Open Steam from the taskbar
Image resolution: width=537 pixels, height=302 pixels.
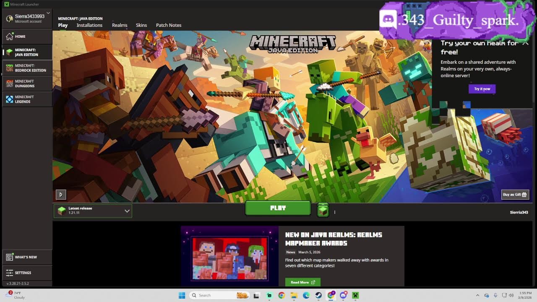pos(318,295)
